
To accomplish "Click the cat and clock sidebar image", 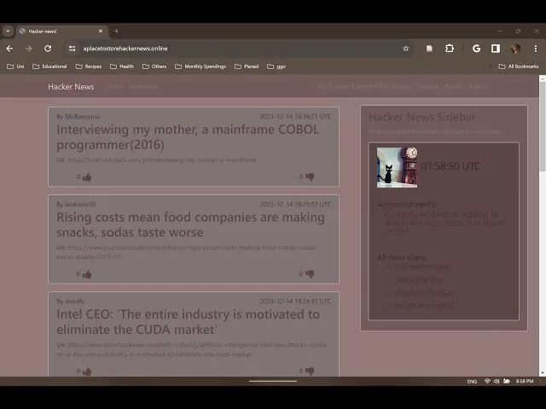I will pos(397,167).
